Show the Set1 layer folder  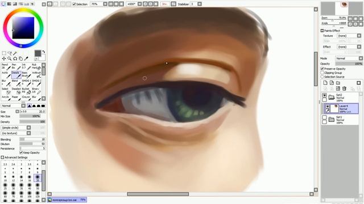[325, 117]
